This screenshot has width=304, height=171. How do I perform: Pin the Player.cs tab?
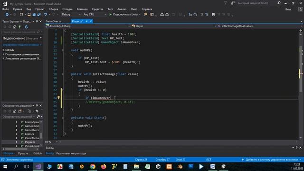click(x=86, y=21)
